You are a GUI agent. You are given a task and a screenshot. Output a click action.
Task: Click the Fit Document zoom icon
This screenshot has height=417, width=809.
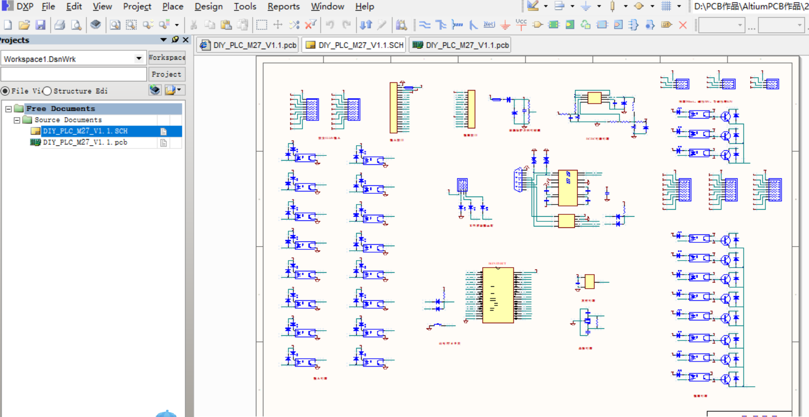pos(115,25)
